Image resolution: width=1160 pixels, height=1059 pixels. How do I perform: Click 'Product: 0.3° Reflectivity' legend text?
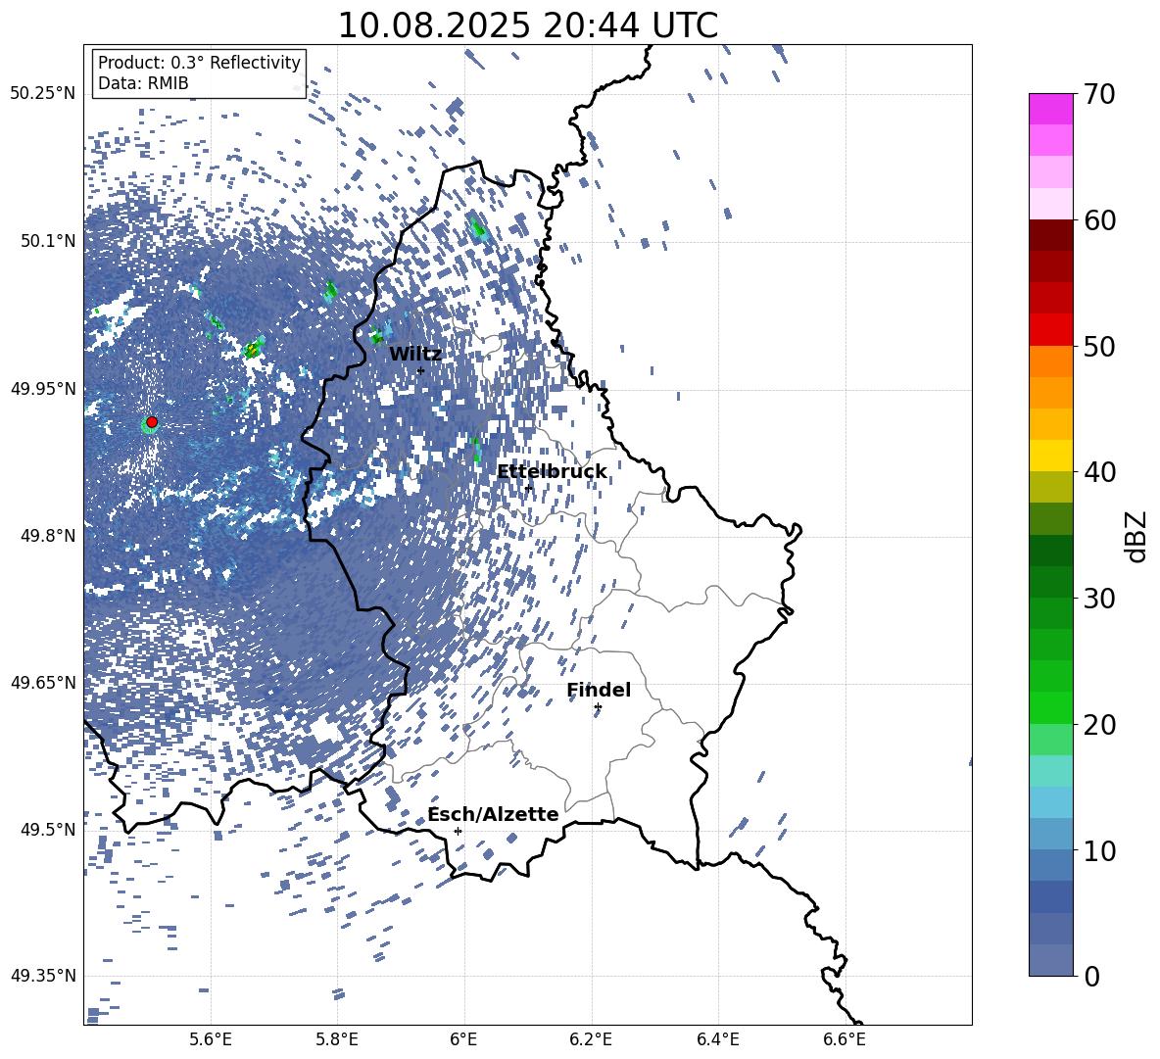pos(199,63)
